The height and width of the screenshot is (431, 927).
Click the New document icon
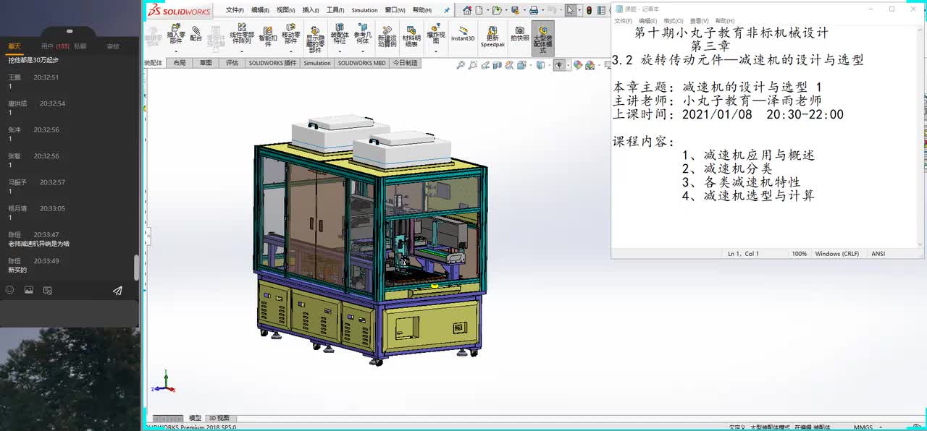pos(479,10)
